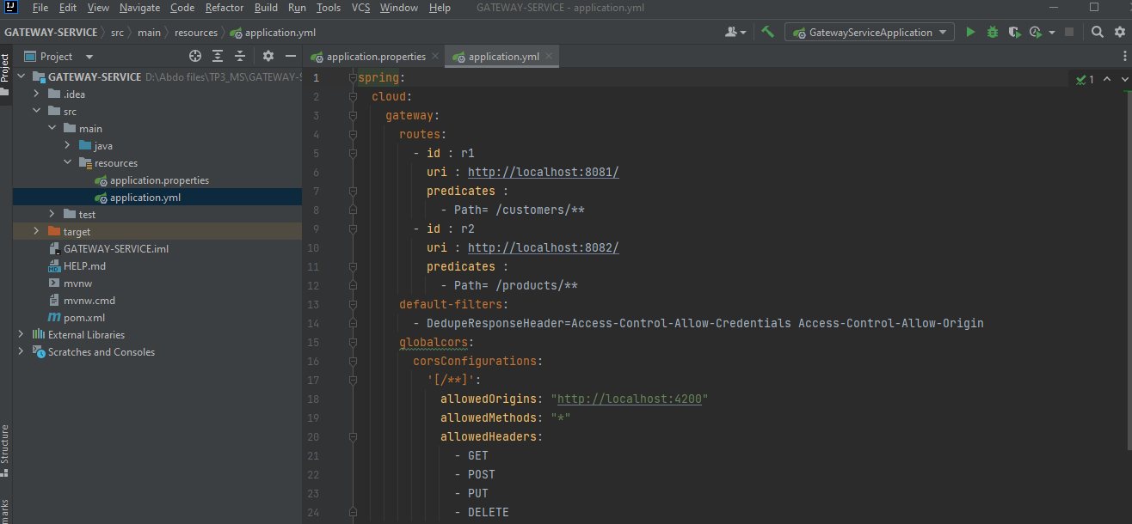The width and height of the screenshot is (1132, 524).
Task: Open the run configurations dropdown
Action: pos(869,31)
